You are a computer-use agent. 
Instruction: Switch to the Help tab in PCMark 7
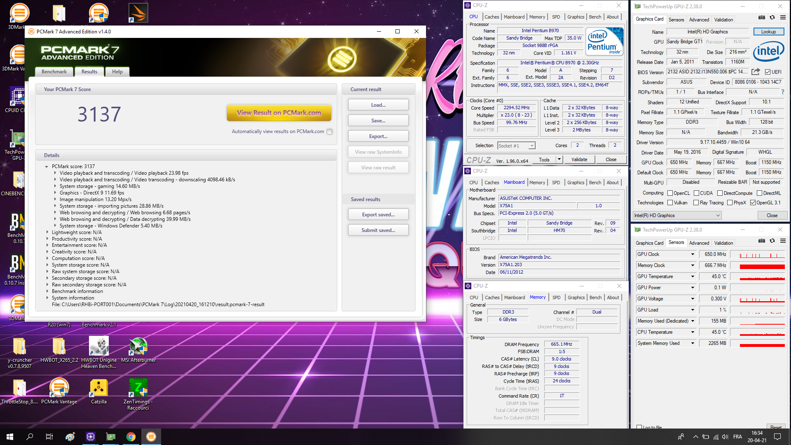coord(117,72)
